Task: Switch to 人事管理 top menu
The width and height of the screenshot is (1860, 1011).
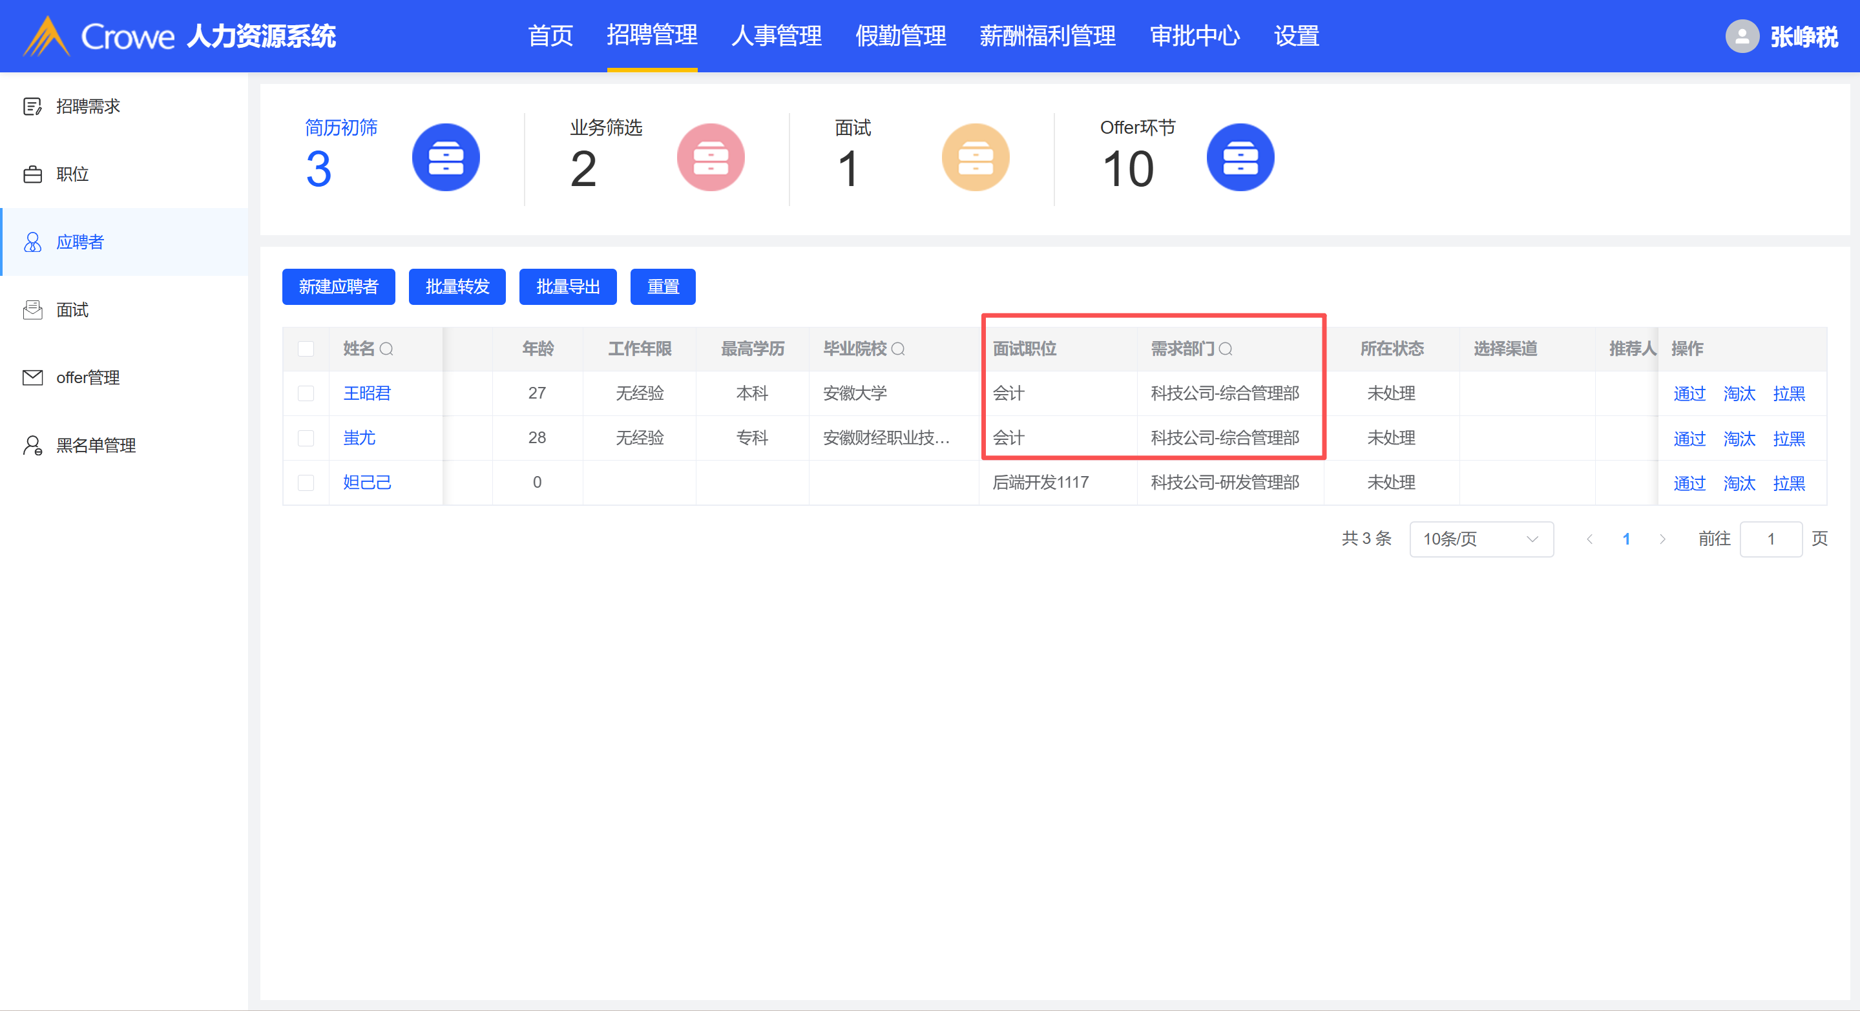Action: [776, 36]
